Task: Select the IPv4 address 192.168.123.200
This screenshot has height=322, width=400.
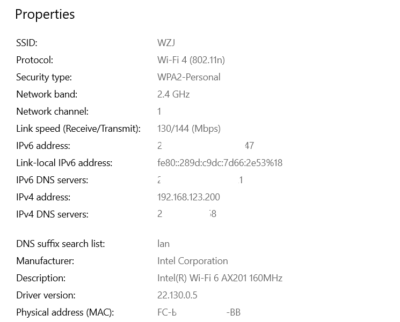Action: [x=188, y=197]
